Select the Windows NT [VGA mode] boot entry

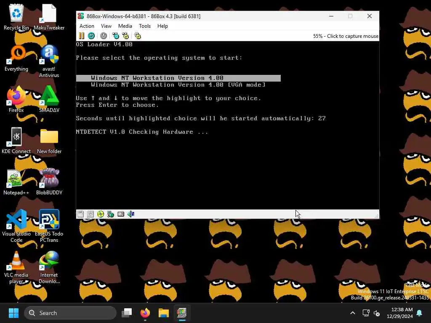pyautogui.click(x=178, y=85)
